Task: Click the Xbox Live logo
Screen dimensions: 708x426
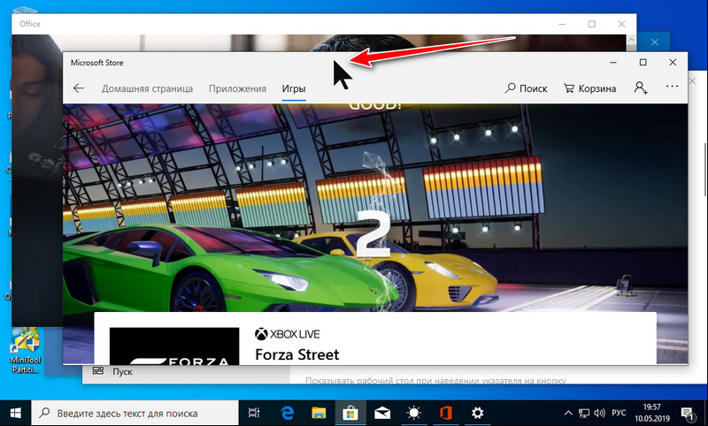Action: 287,334
